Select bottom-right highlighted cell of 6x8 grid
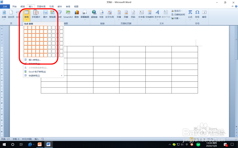The width and height of the screenshot is (238, 148). point(45,55)
